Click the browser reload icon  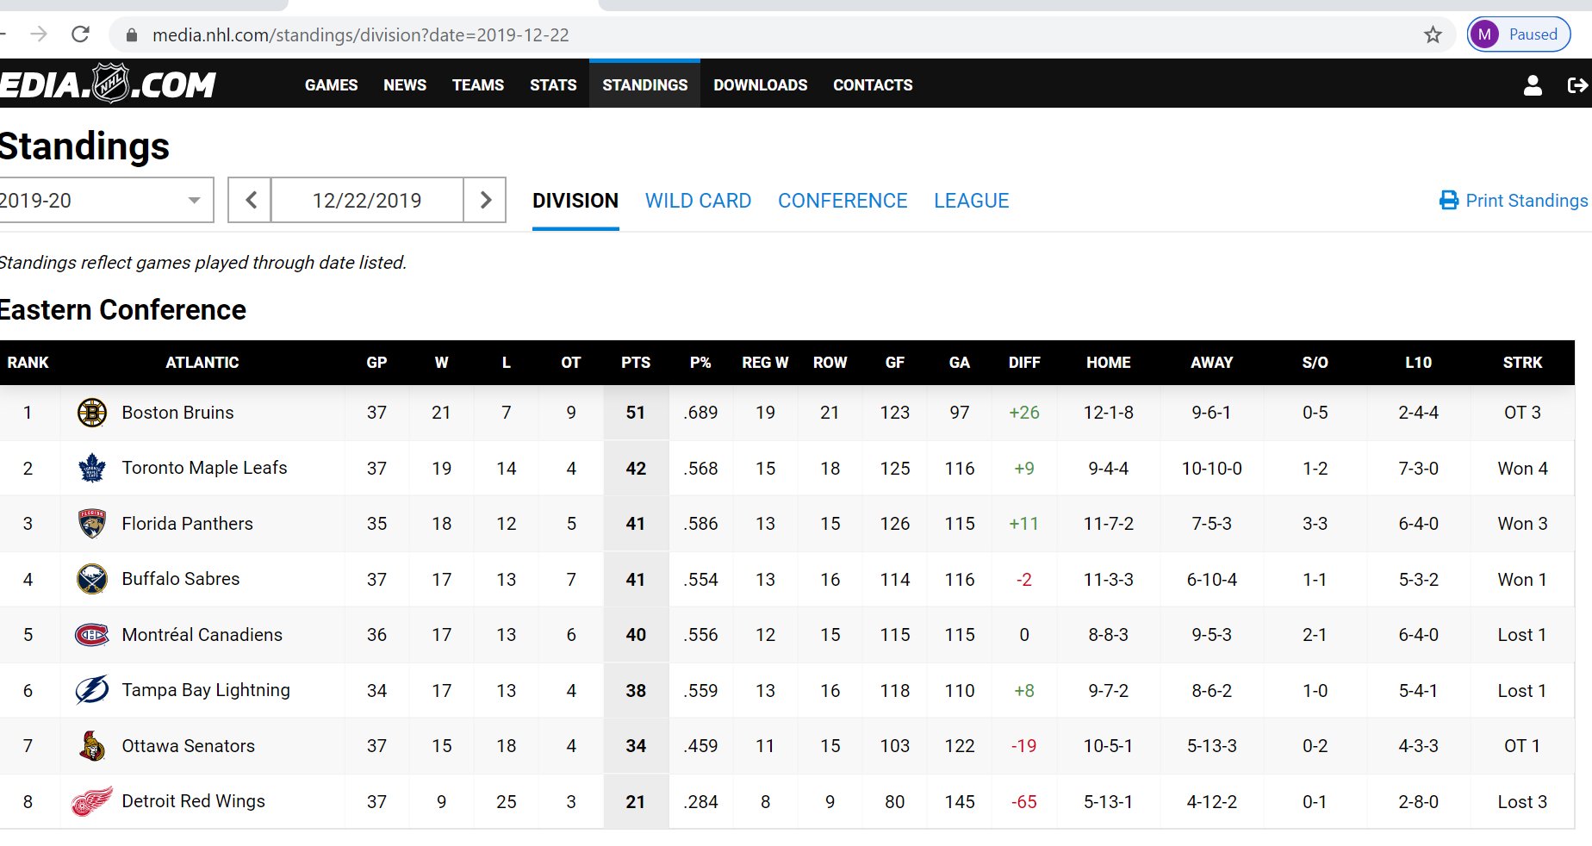[80, 34]
